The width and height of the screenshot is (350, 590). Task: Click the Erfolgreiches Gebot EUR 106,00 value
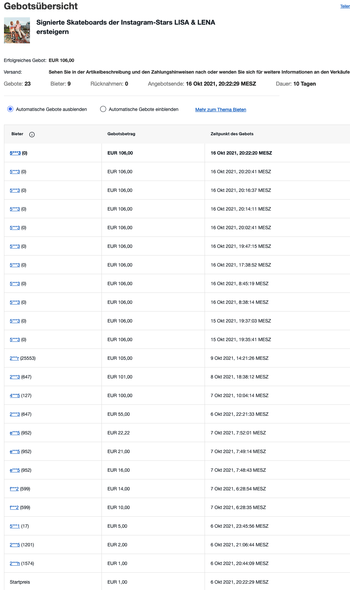pos(62,60)
